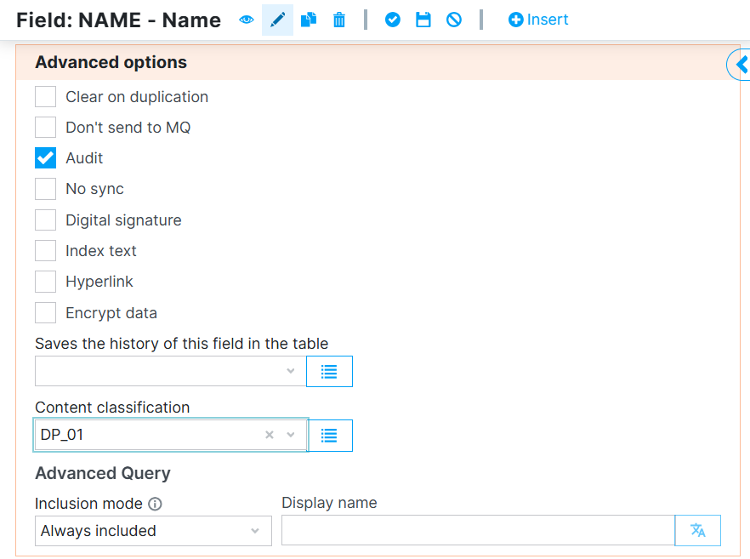Image resolution: width=750 pixels, height=559 pixels.
Task: Click the Inclusion mode info icon
Action: [155, 504]
